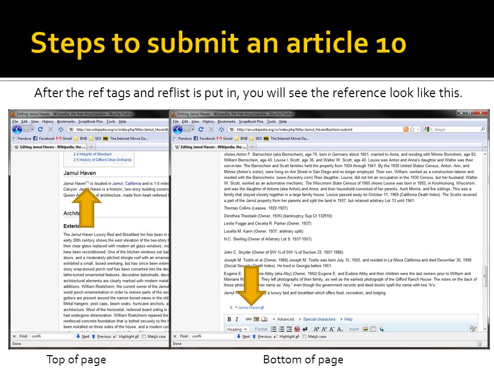
Task: Open History menu in right Firefox window
Action: point(208,121)
